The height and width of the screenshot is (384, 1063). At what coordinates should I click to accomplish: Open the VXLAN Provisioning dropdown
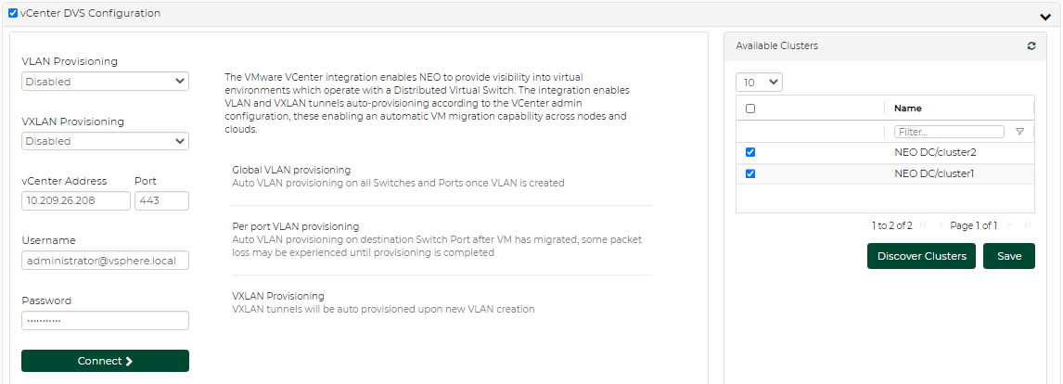coord(105,141)
